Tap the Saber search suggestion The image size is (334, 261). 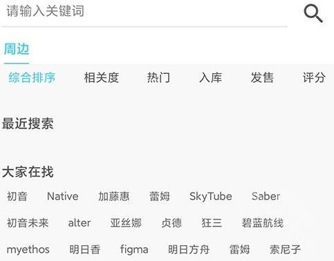point(266,196)
